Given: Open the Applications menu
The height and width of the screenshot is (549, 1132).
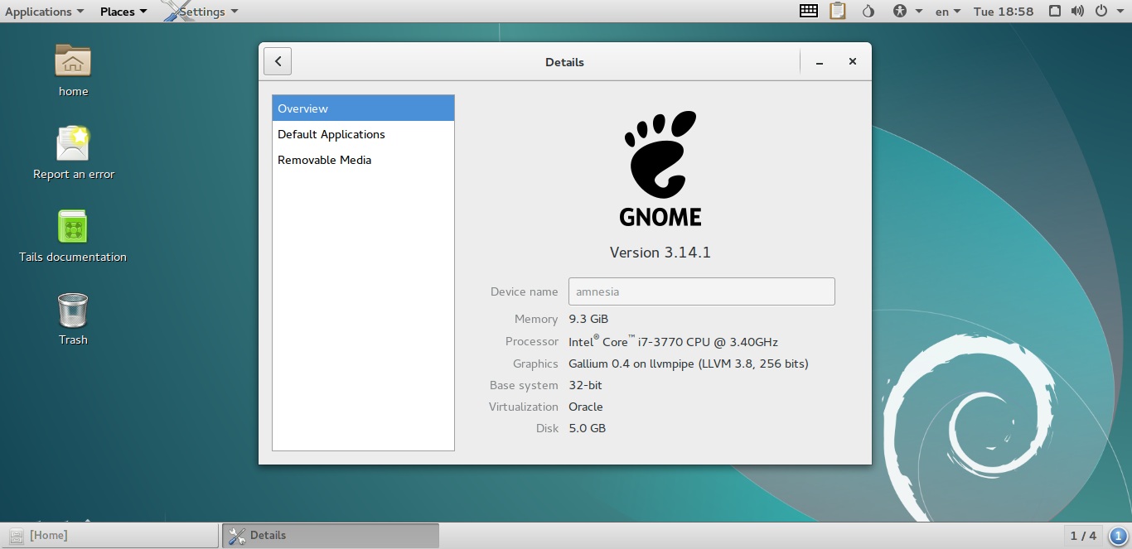Looking at the screenshot, I should 44,12.
